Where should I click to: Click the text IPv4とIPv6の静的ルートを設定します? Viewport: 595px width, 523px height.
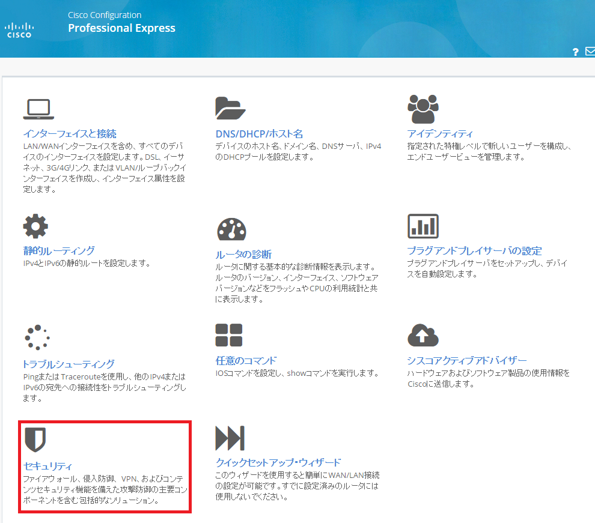87,263
